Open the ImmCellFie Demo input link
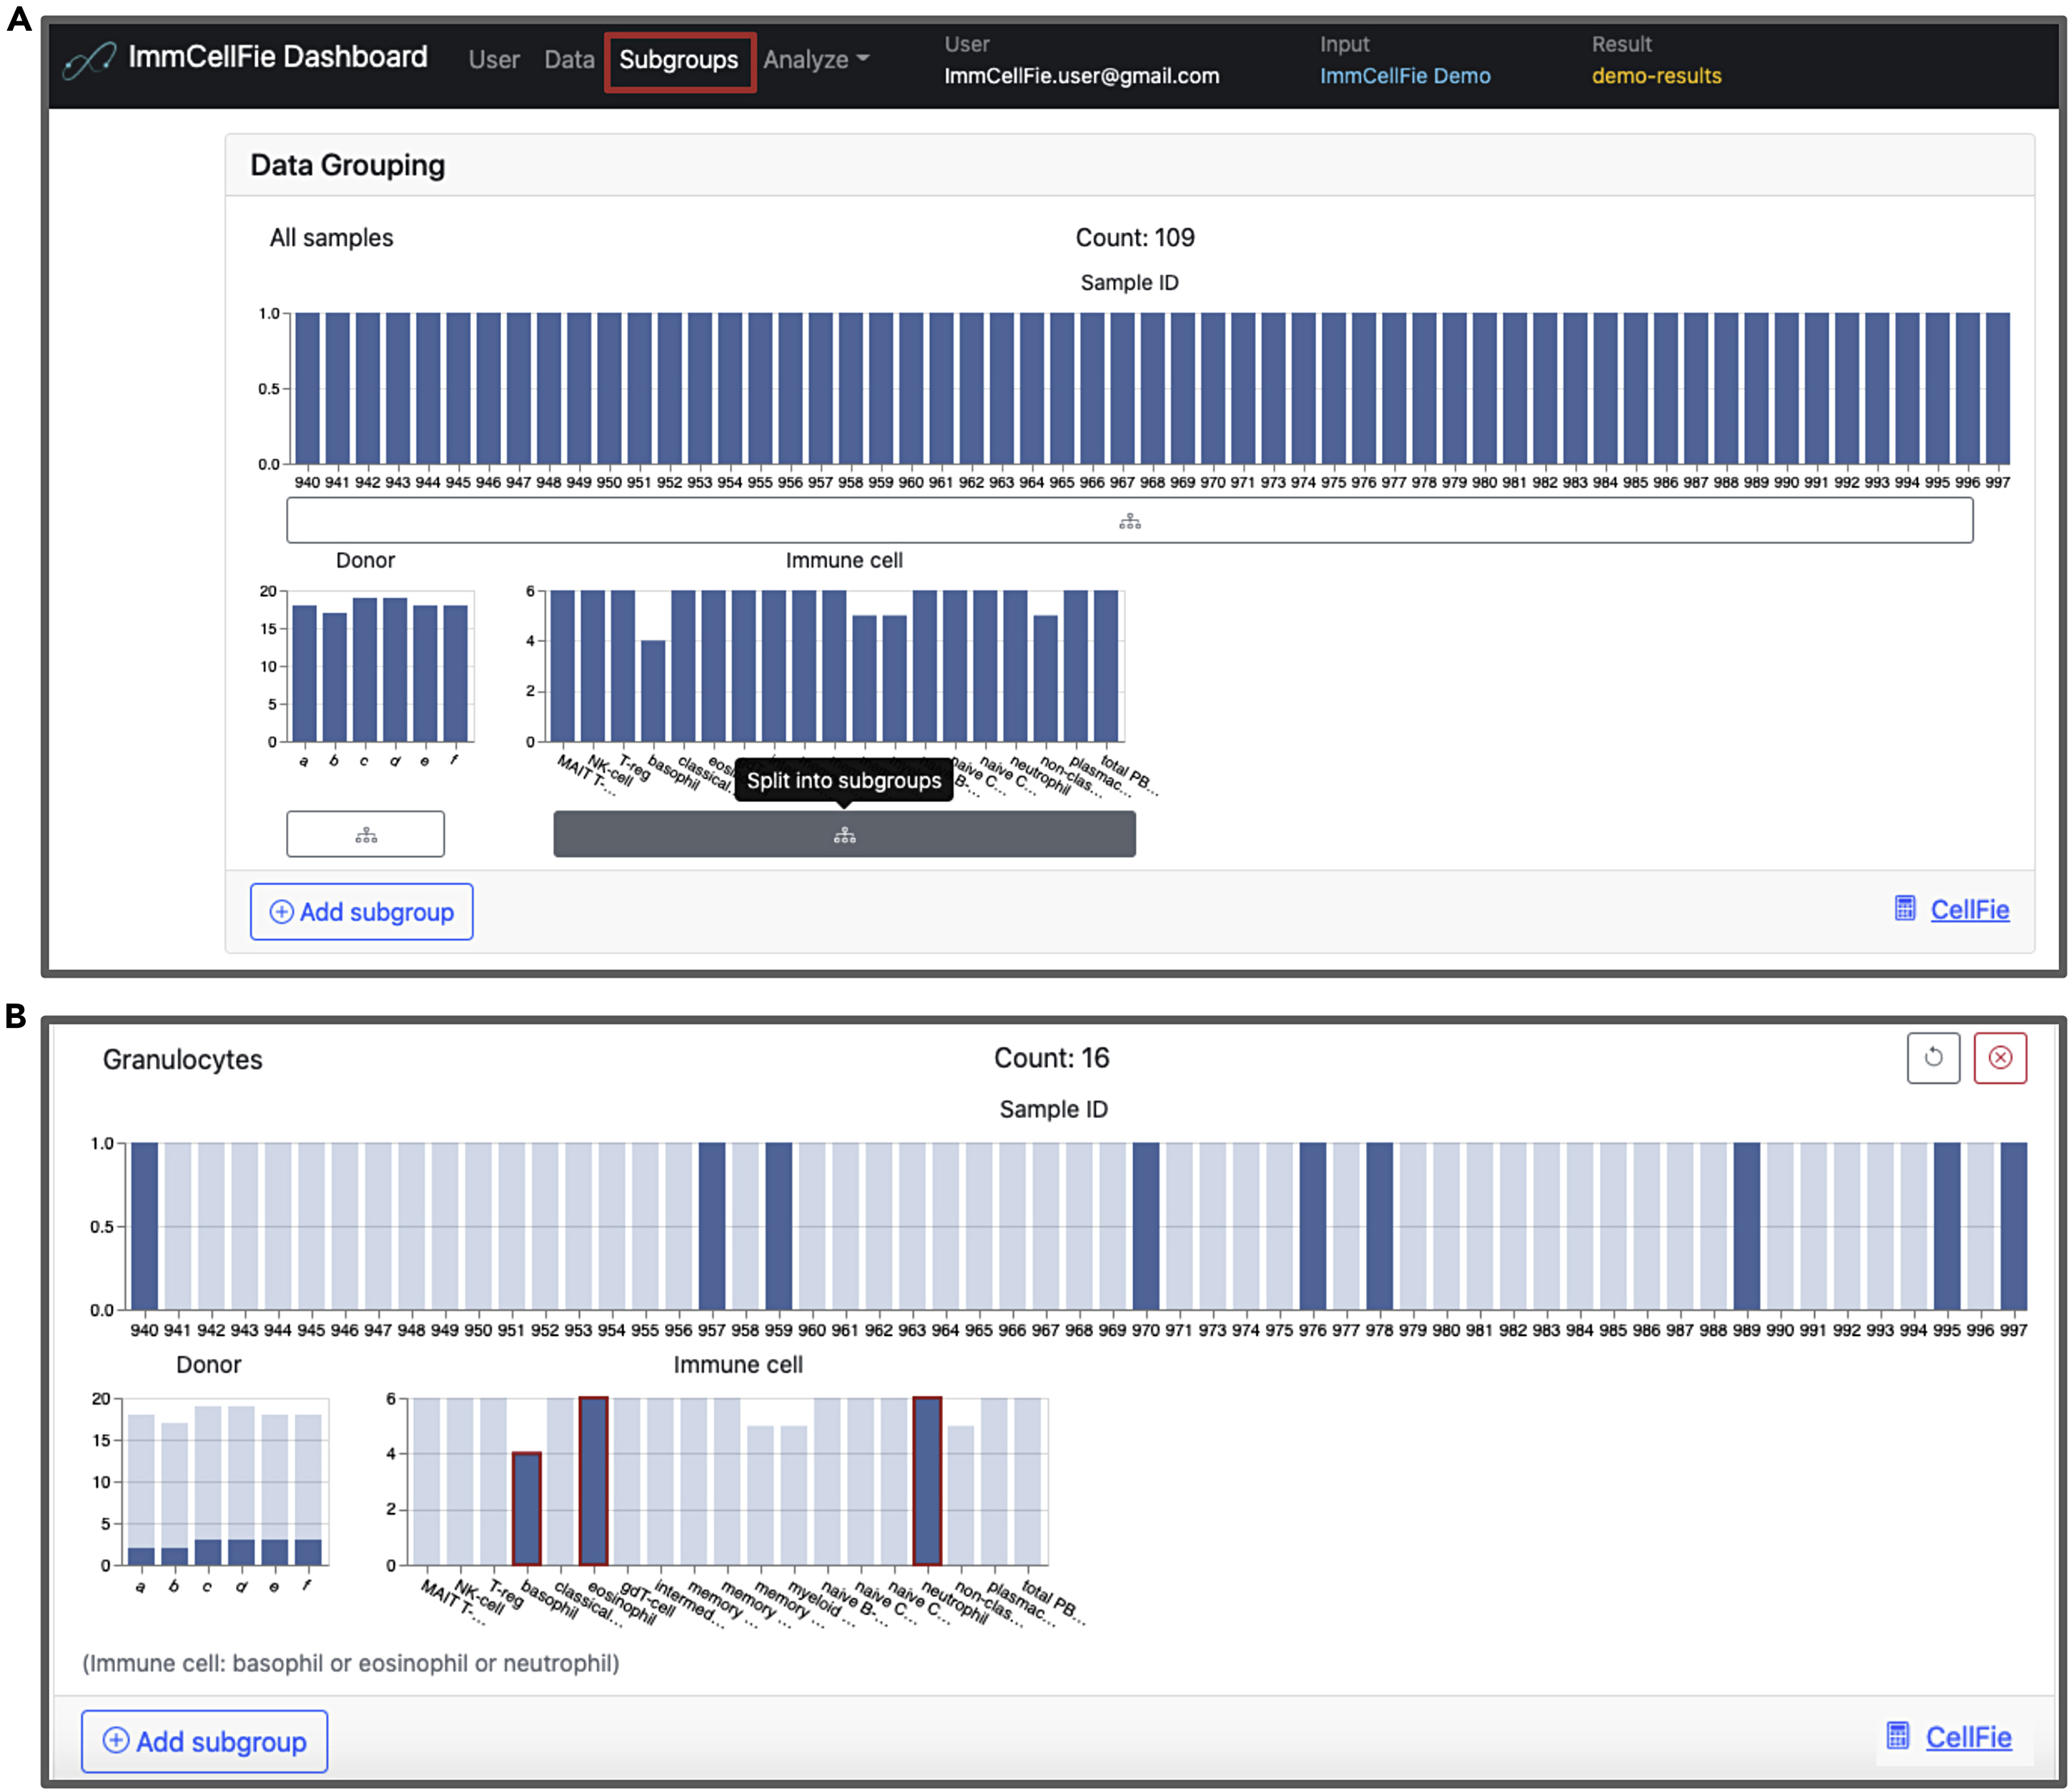This screenshot has width=2071, height=1792. 1404,76
